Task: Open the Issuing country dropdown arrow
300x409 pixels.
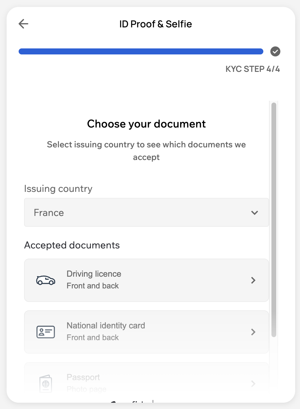Action: pos(254,213)
